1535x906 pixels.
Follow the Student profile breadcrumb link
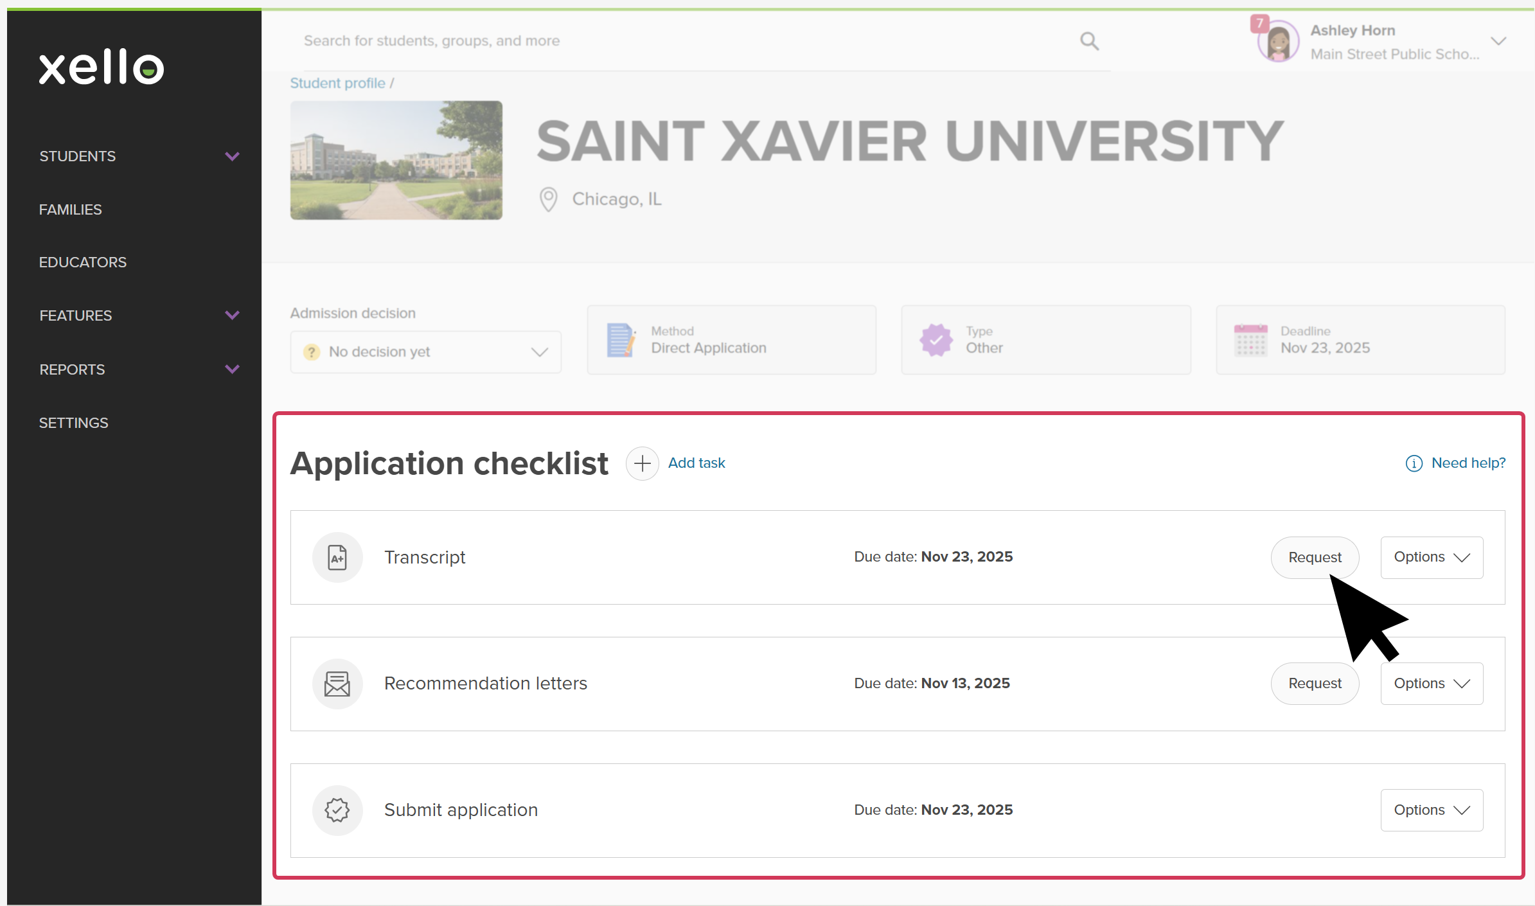click(337, 83)
